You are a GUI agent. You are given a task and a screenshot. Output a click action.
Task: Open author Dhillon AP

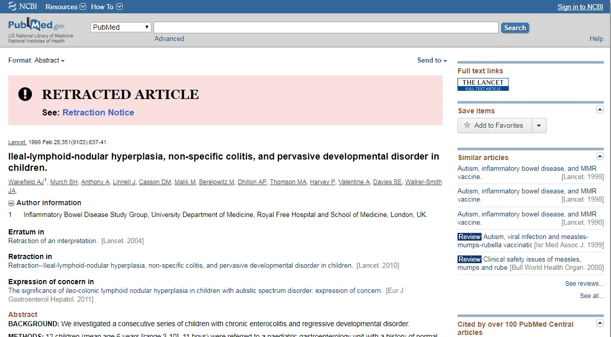point(252,182)
